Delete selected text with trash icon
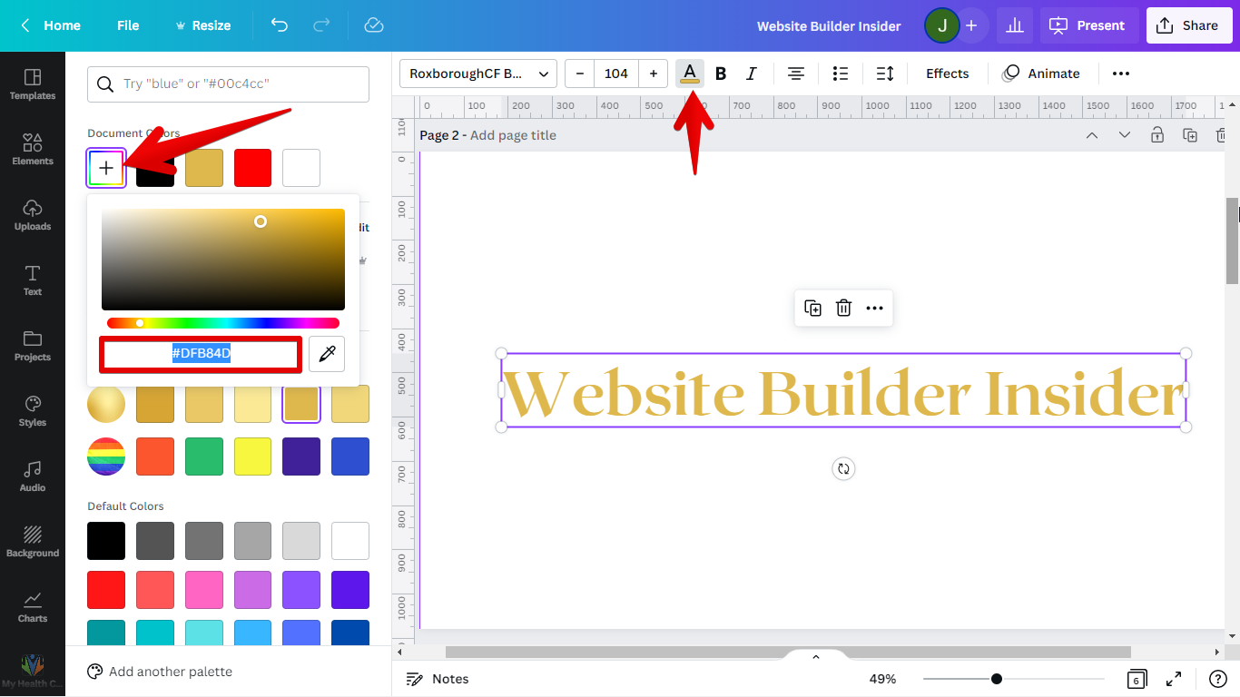Viewport: 1240px width, 697px height. tap(843, 309)
